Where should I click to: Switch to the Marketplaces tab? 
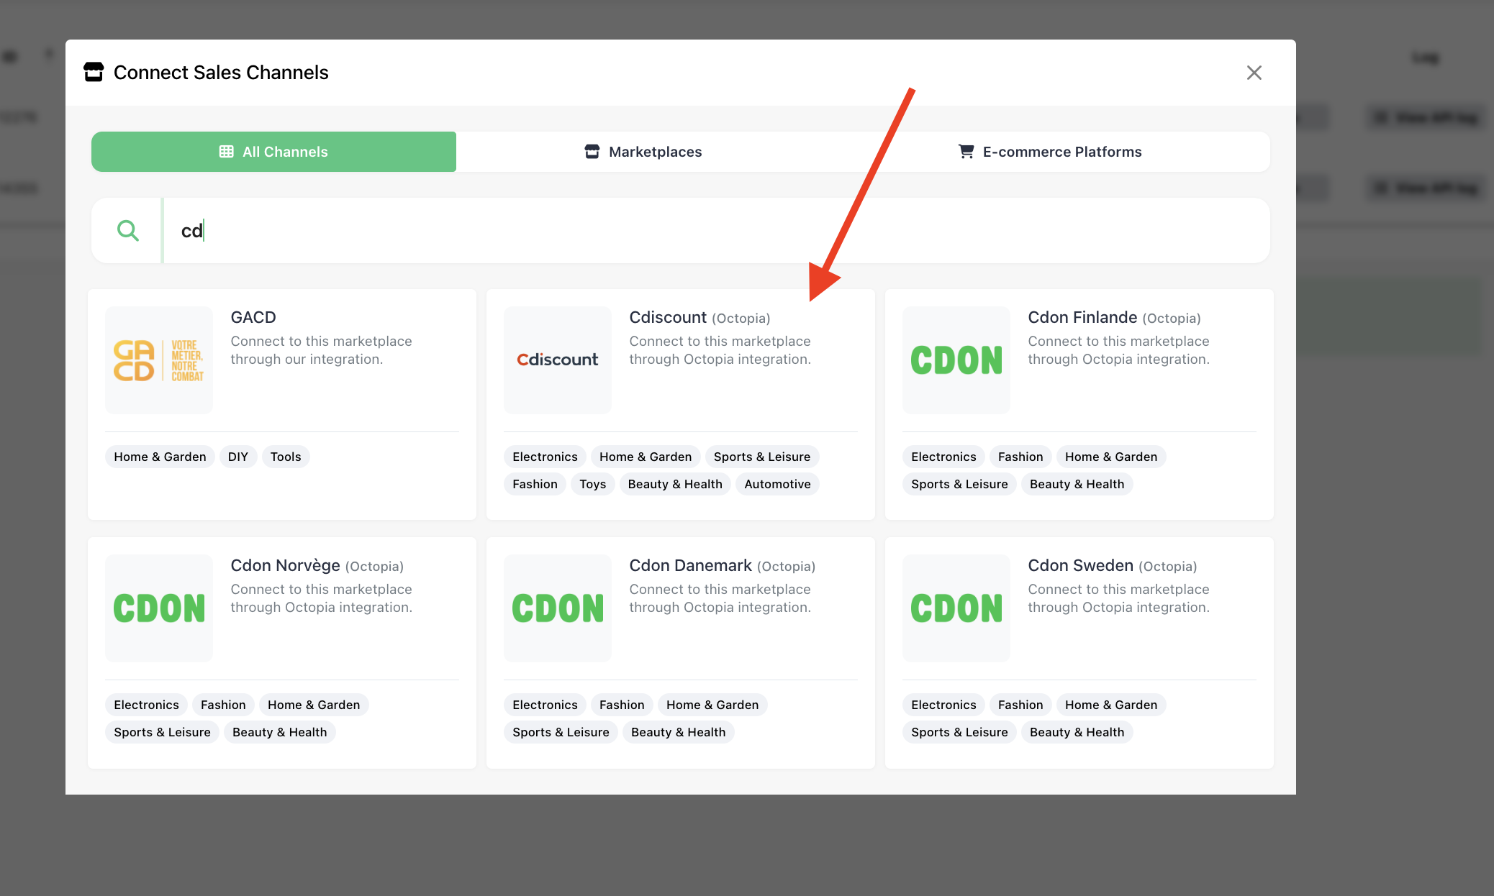643,152
